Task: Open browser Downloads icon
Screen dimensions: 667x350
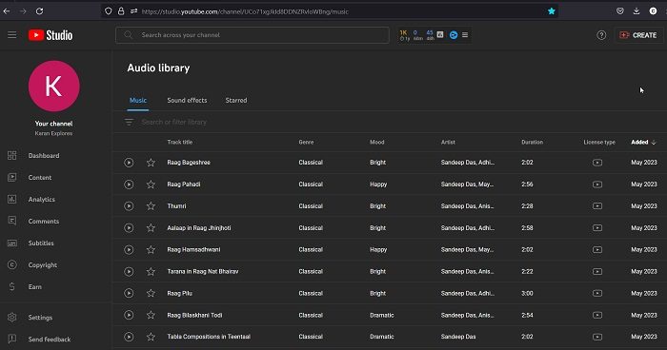Action: click(637, 11)
